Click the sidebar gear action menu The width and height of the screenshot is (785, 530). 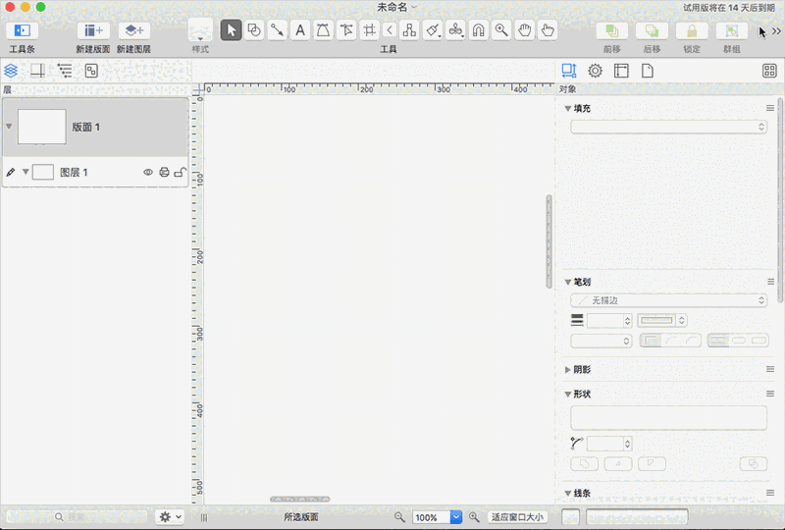170,516
